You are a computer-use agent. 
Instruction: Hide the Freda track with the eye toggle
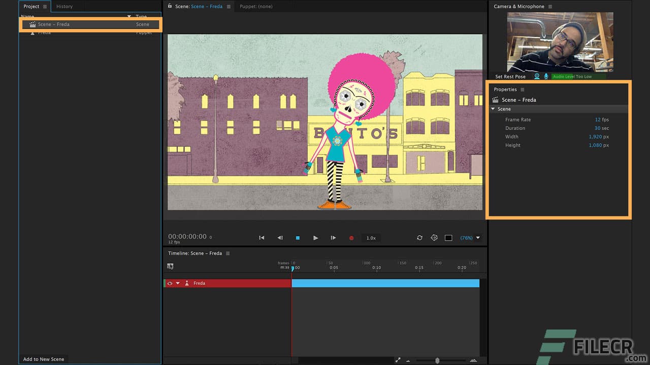tap(170, 283)
